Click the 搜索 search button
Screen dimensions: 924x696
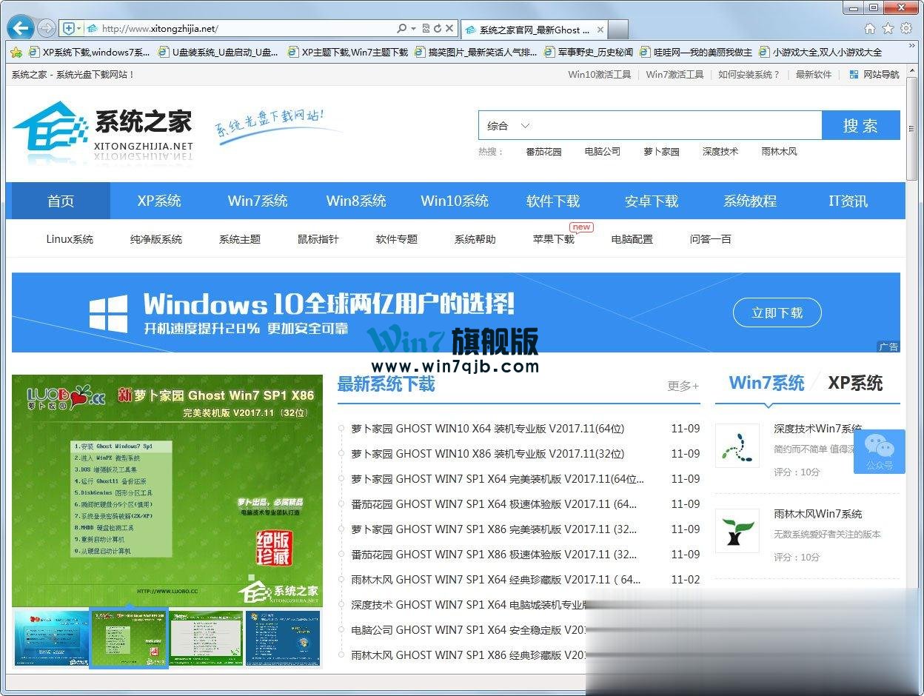tap(860, 126)
